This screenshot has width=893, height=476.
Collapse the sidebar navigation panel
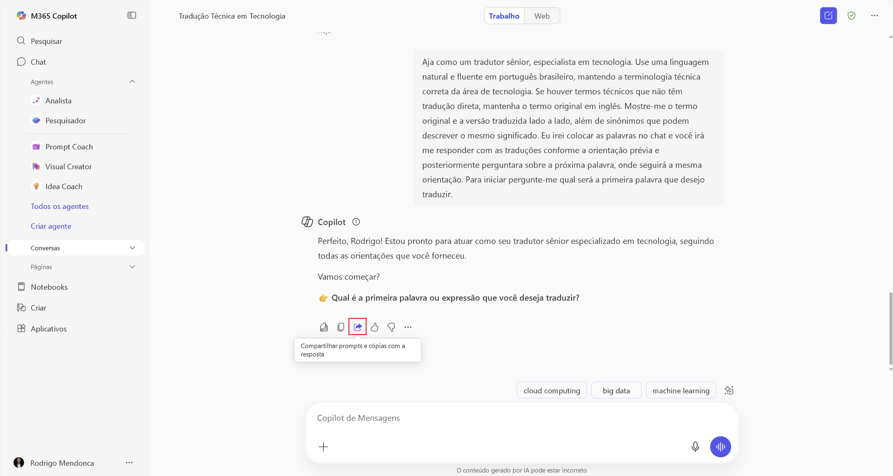[132, 15]
